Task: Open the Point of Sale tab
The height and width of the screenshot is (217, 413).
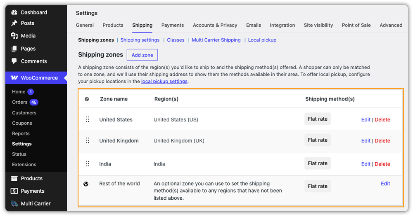Action: click(x=356, y=25)
